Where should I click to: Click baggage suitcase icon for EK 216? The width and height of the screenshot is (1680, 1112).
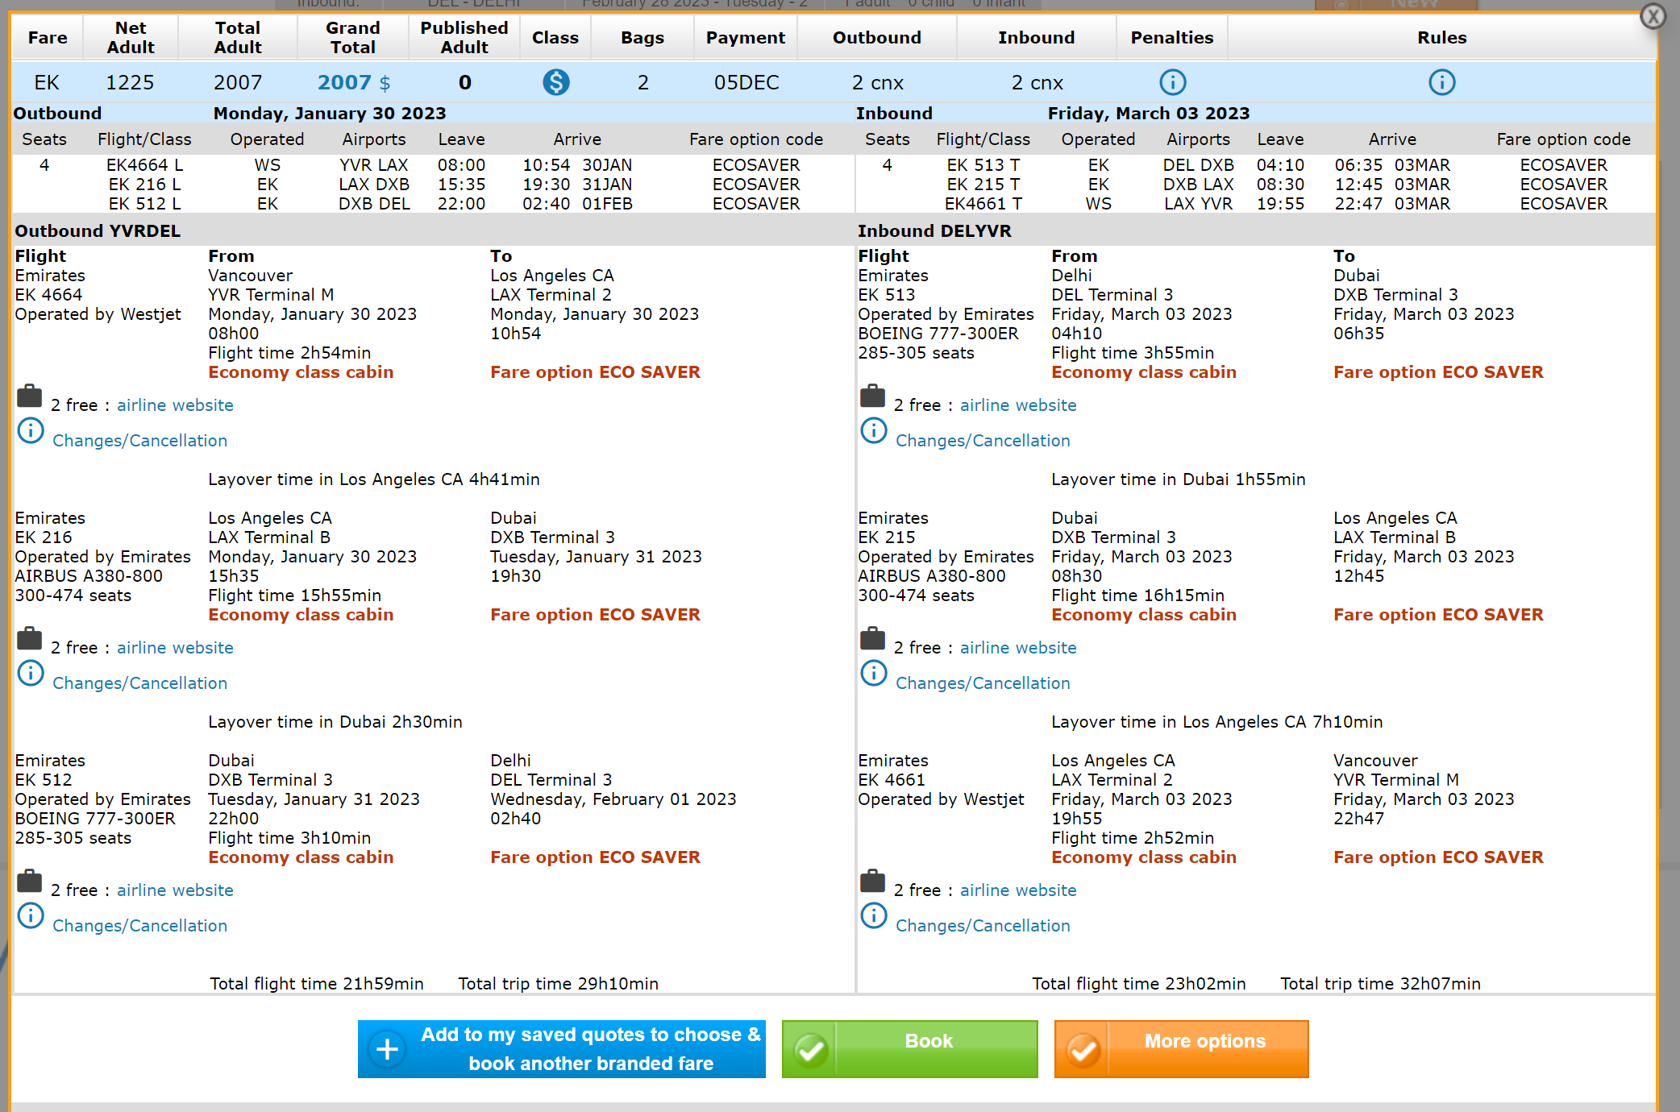click(x=30, y=639)
